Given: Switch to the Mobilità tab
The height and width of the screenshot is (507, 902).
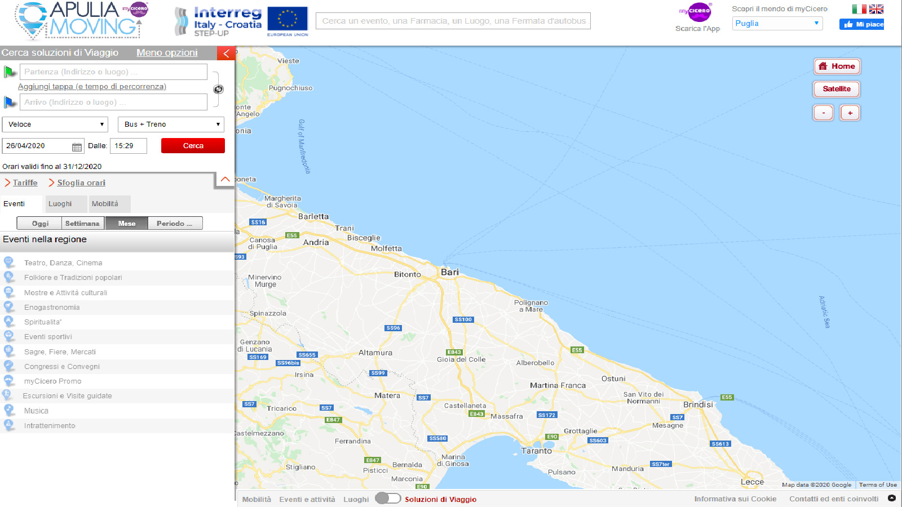Looking at the screenshot, I should point(105,204).
